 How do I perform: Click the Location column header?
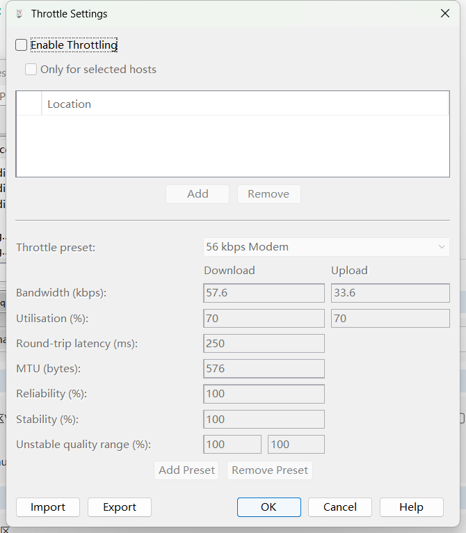tap(69, 104)
